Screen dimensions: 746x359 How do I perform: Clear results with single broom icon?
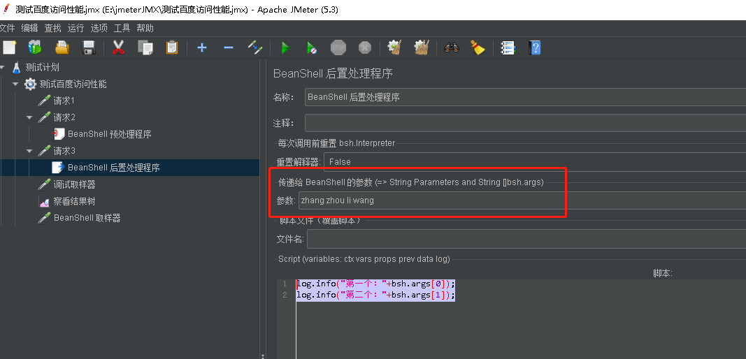pyautogui.click(x=394, y=47)
